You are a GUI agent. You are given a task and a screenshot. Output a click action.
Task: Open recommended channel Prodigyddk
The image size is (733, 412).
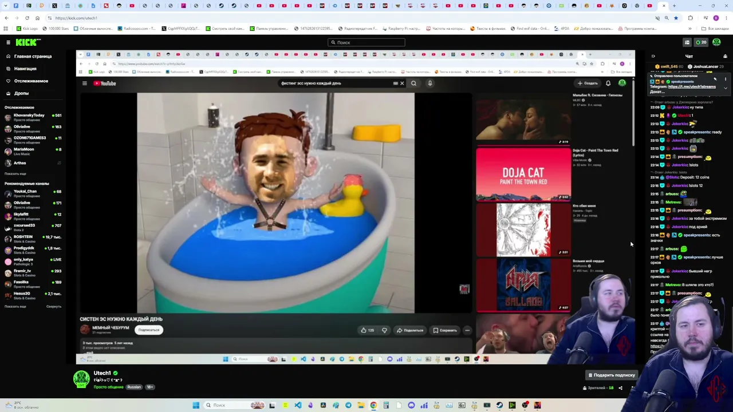point(33,250)
